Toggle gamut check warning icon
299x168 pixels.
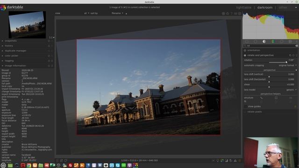point(235,161)
